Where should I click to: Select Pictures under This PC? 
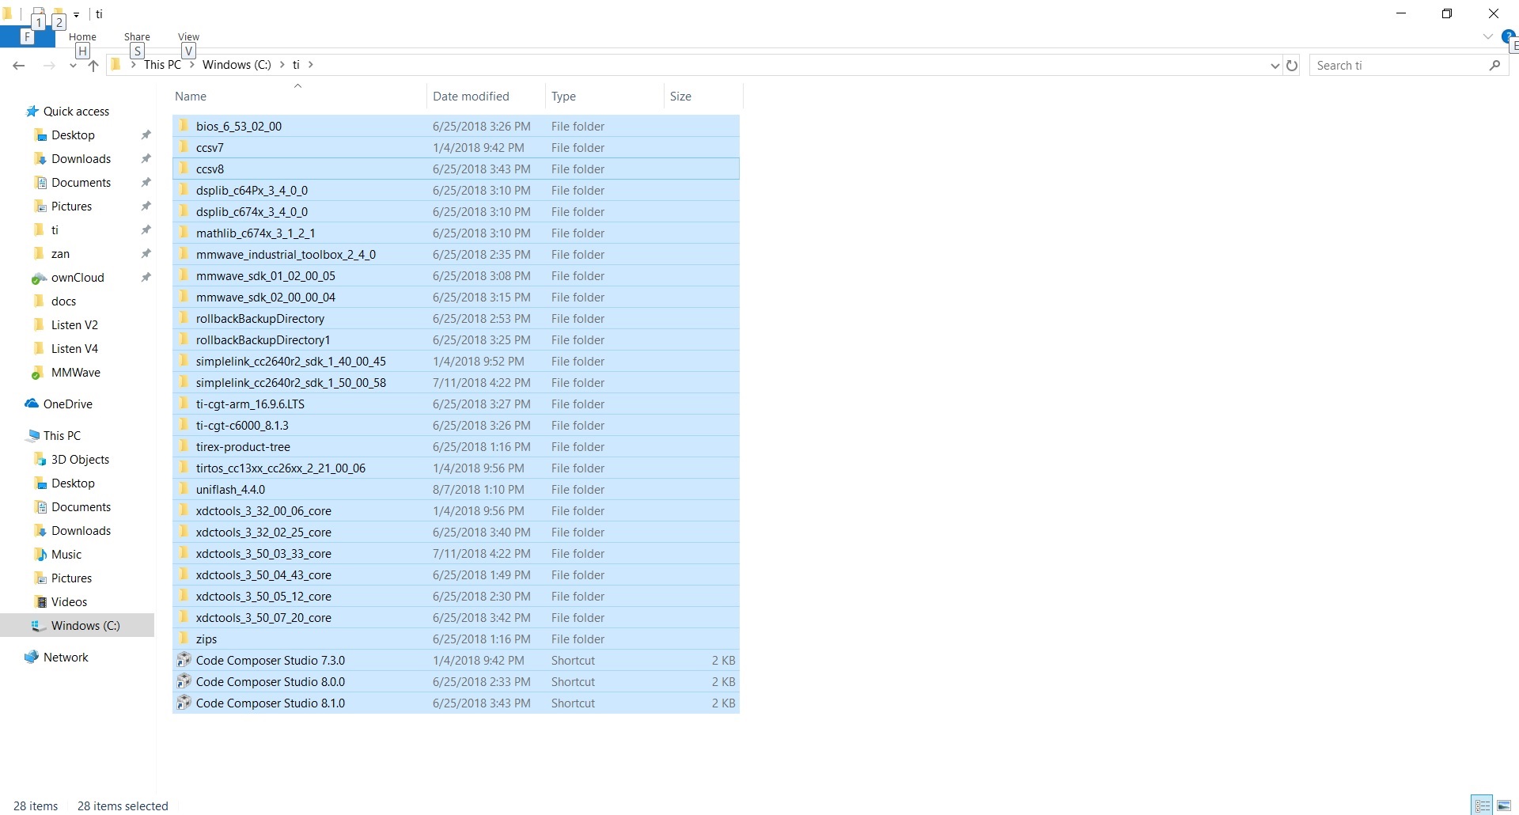[x=71, y=578]
